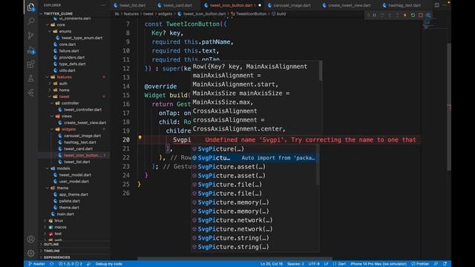This screenshot has width=475, height=267.
Task: Select iPhone 14 Pro Max simulator device
Action: click(x=379, y=264)
